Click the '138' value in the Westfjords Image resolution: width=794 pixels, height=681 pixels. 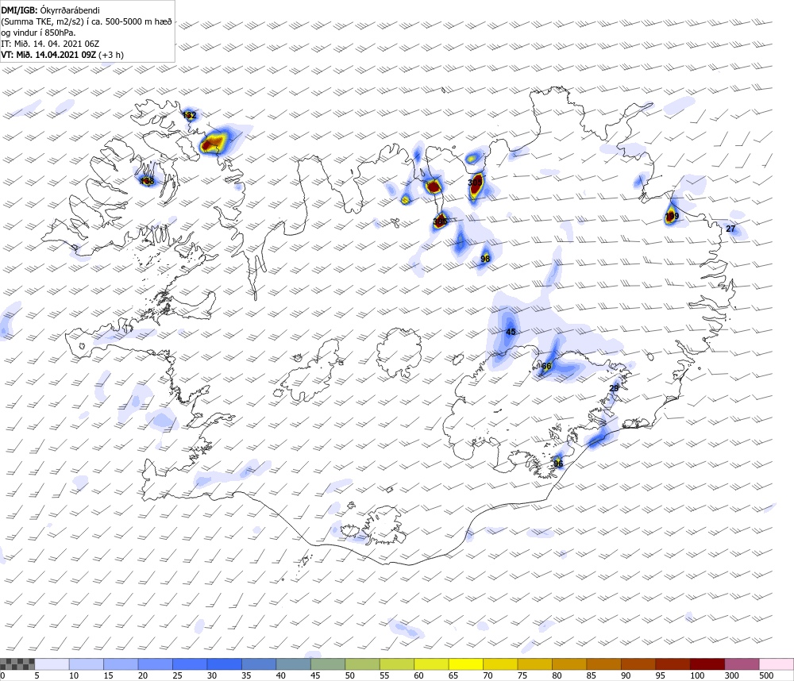click(x=148, y=181)
